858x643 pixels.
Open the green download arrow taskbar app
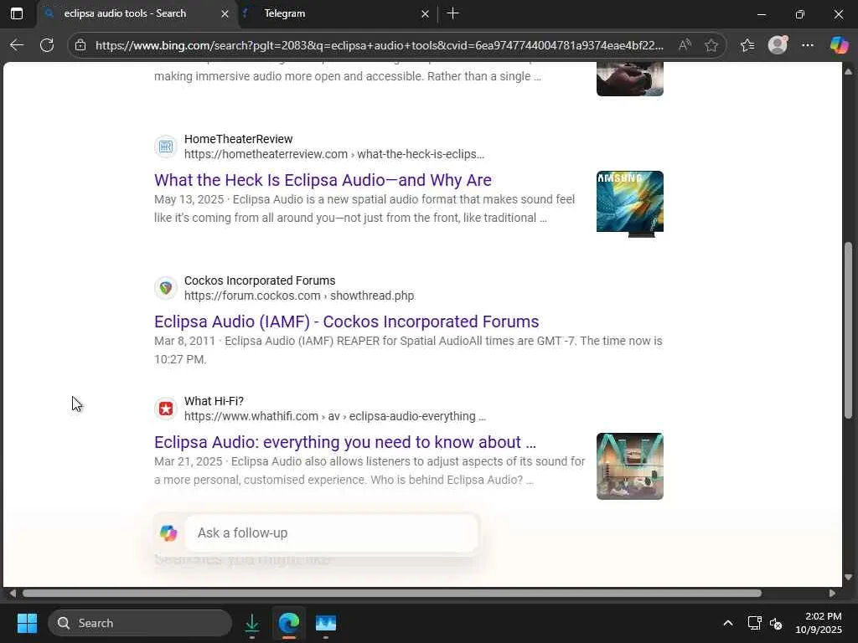coord(251,623)
